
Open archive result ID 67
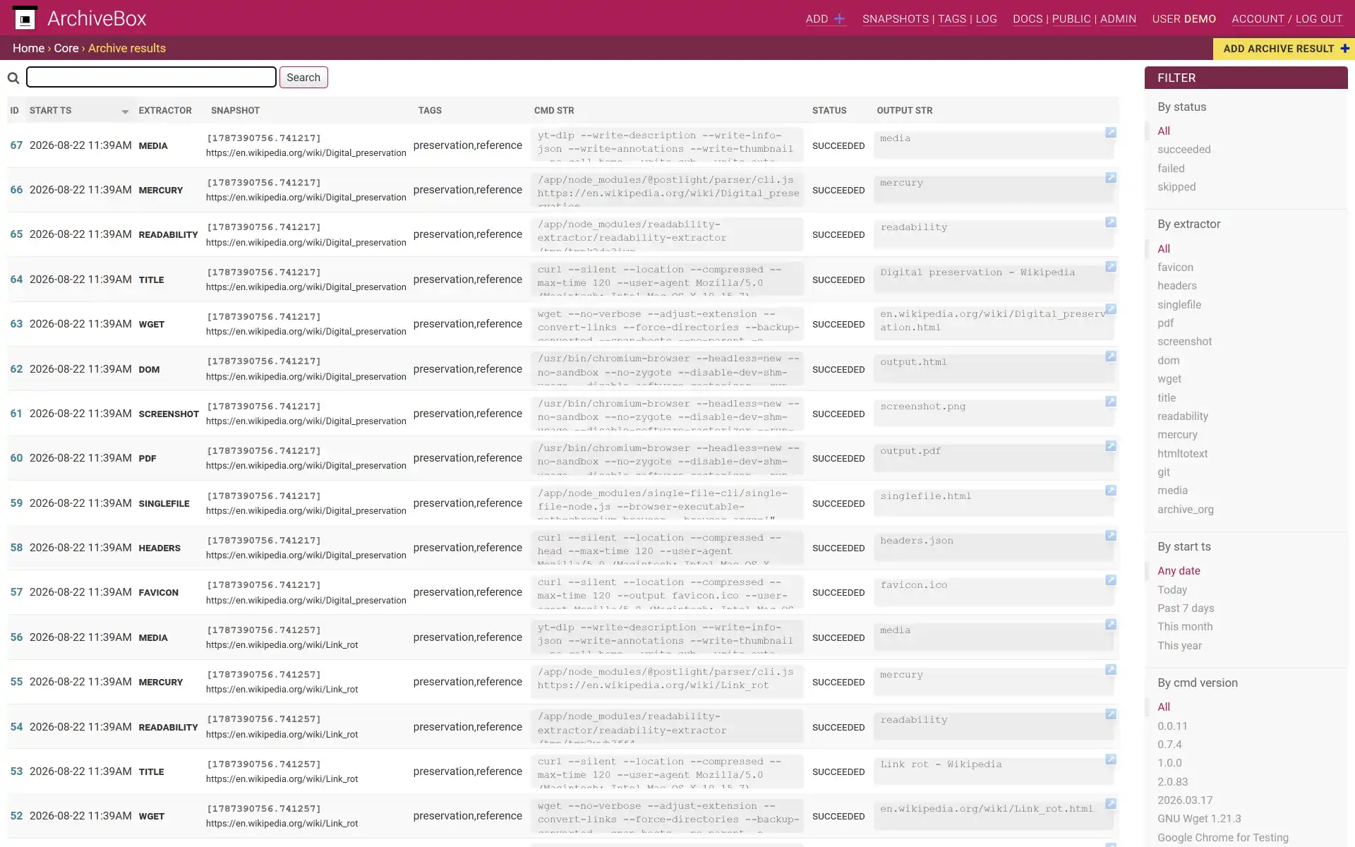tap(16, 145)
